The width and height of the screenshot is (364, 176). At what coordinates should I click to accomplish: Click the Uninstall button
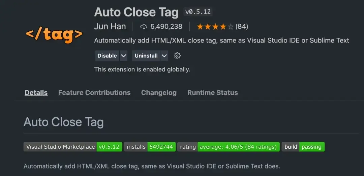pos(146,56)
